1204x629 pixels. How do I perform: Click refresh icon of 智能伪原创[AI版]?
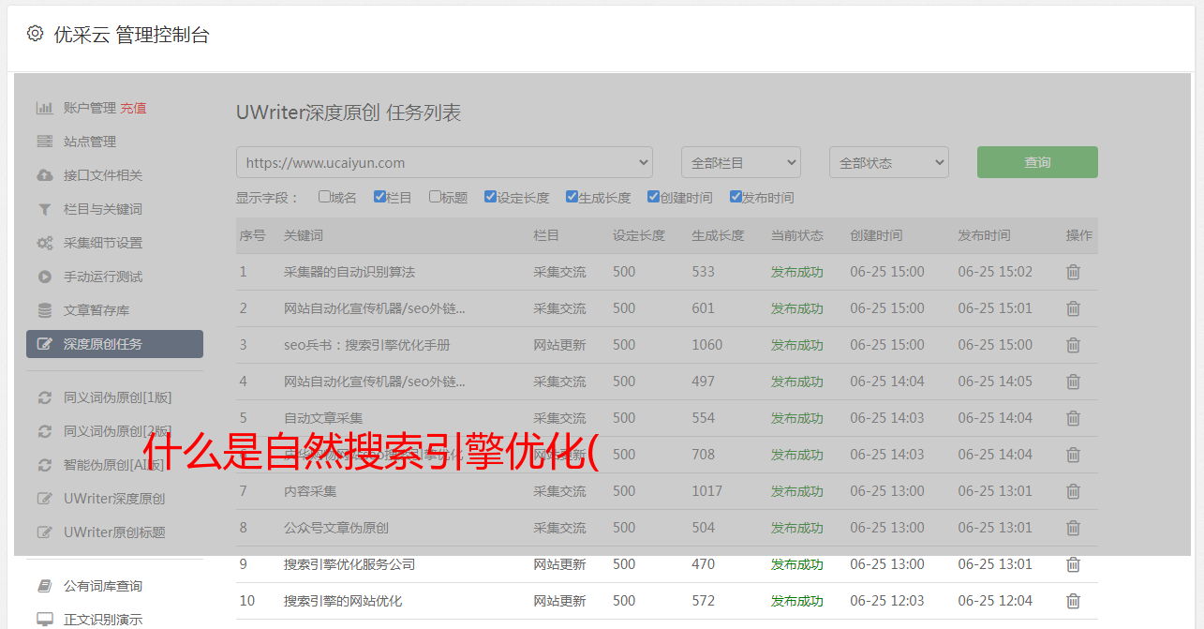(44, 465)
